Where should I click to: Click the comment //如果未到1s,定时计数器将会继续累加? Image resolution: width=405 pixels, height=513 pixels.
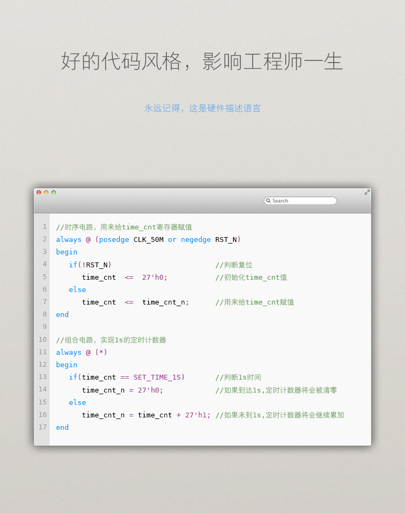[280, 415]
